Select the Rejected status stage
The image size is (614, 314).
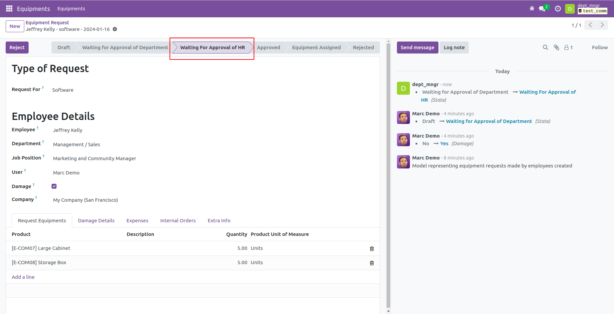coord(363,48)
